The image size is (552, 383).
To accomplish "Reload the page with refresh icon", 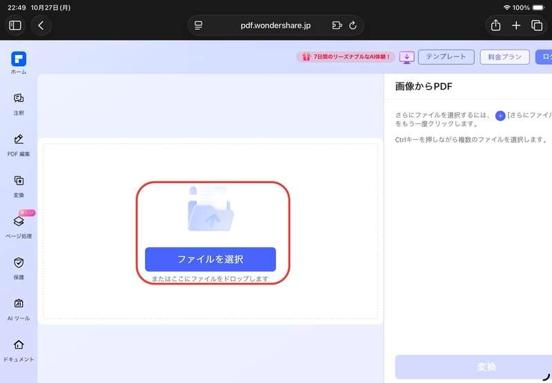I will [353, 25].
